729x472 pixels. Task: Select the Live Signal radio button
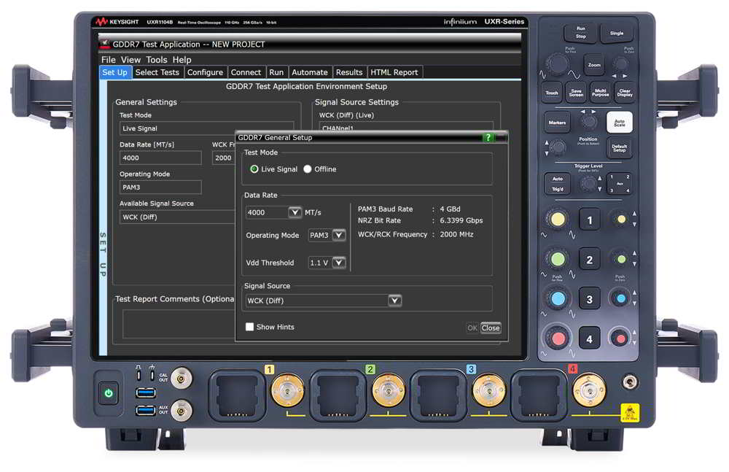254,169
